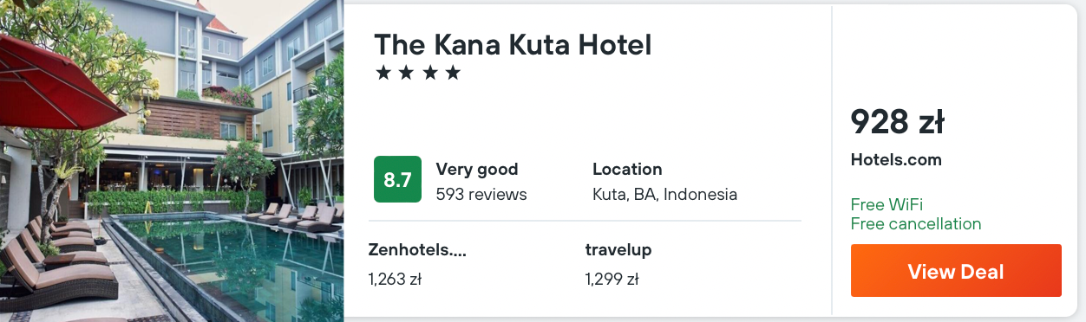Screen dimensions: 1086x322
Task: Choose the 1,299 zł travelup price
Action: tap(612, 279)
